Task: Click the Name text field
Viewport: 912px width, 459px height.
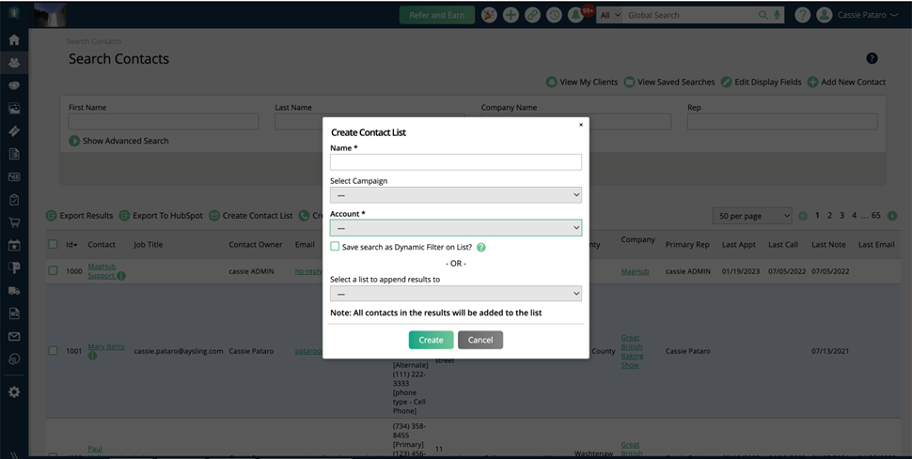Action: point(455,162)
